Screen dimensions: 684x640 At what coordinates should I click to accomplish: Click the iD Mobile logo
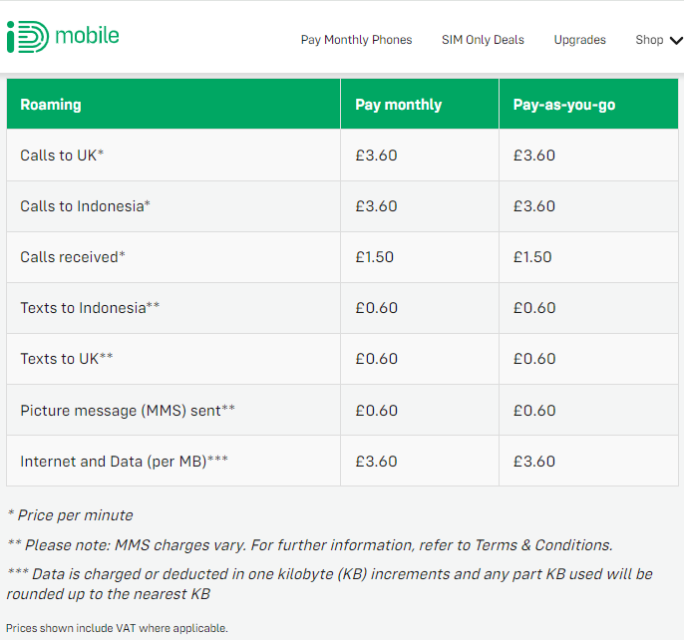pos(63,37)
